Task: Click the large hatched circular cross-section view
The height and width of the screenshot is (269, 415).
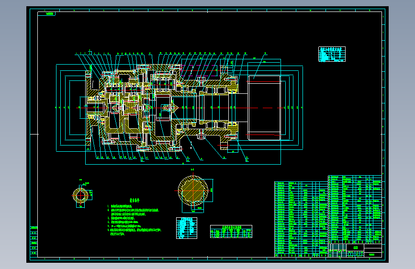Action: tap(193, 191)
